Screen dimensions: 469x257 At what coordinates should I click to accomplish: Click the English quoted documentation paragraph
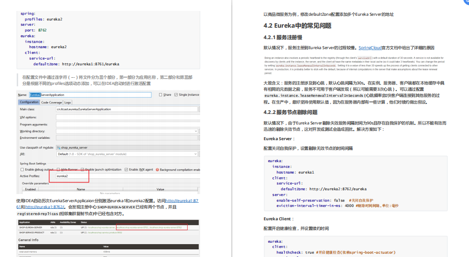tap(354, 65)
